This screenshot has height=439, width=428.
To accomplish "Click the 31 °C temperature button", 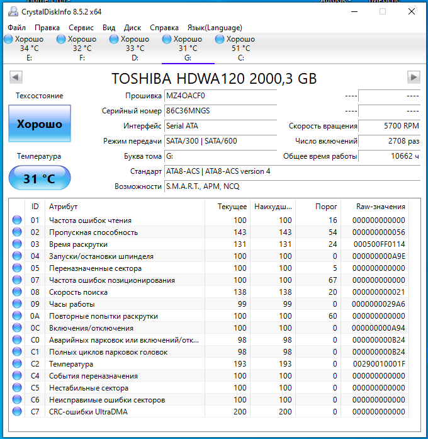I will 40,178.
